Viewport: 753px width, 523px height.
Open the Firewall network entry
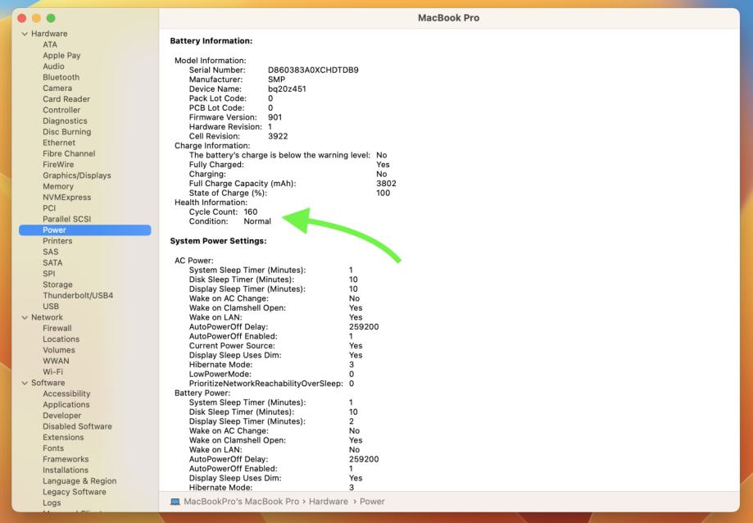[57, 329]
